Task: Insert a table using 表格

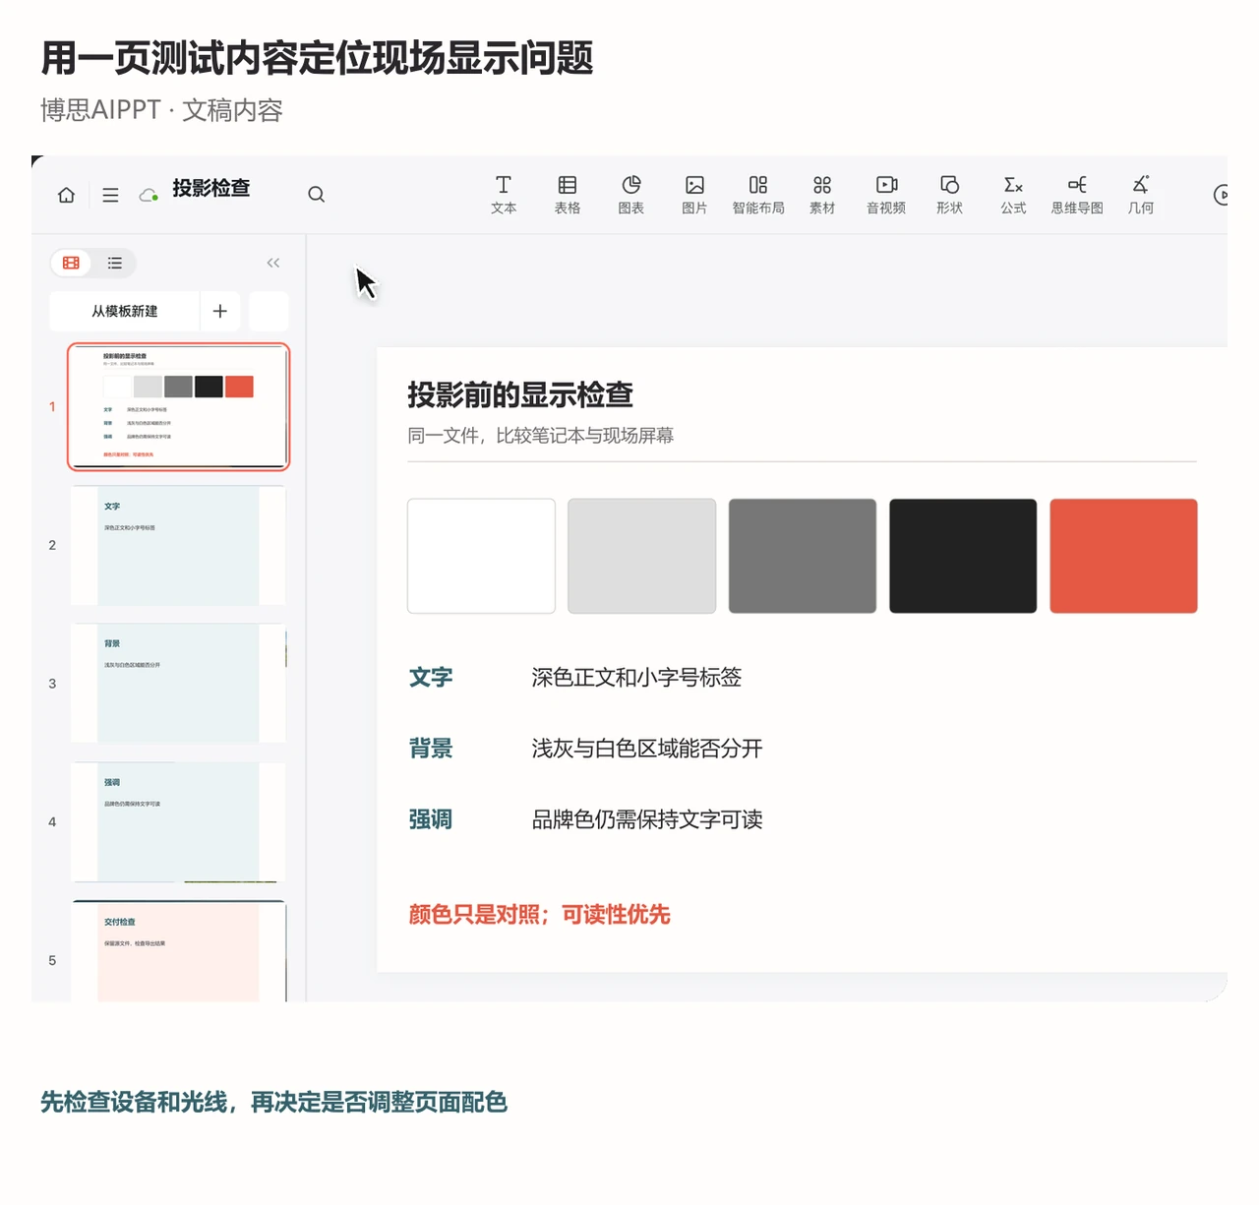Action: point(568,195)
